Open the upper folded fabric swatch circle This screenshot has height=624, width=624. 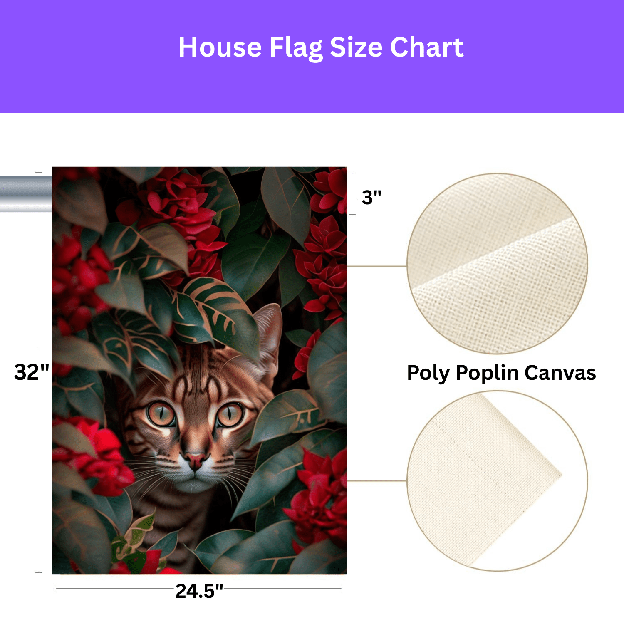point(497,263)
